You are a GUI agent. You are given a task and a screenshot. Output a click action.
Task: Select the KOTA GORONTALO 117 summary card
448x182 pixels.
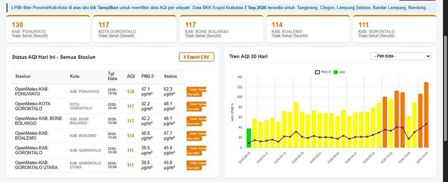(x=135, y=29)
